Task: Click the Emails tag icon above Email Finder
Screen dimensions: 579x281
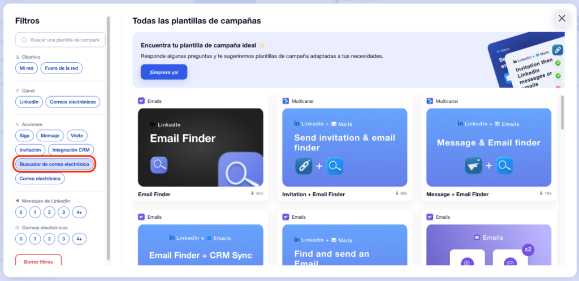Action: pos(141,101)
